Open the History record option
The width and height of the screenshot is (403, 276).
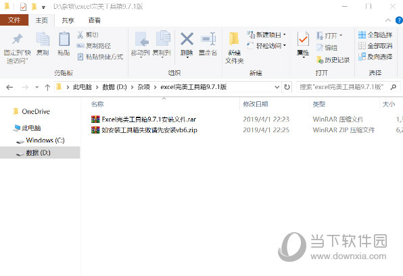click(x=333, y=60)
